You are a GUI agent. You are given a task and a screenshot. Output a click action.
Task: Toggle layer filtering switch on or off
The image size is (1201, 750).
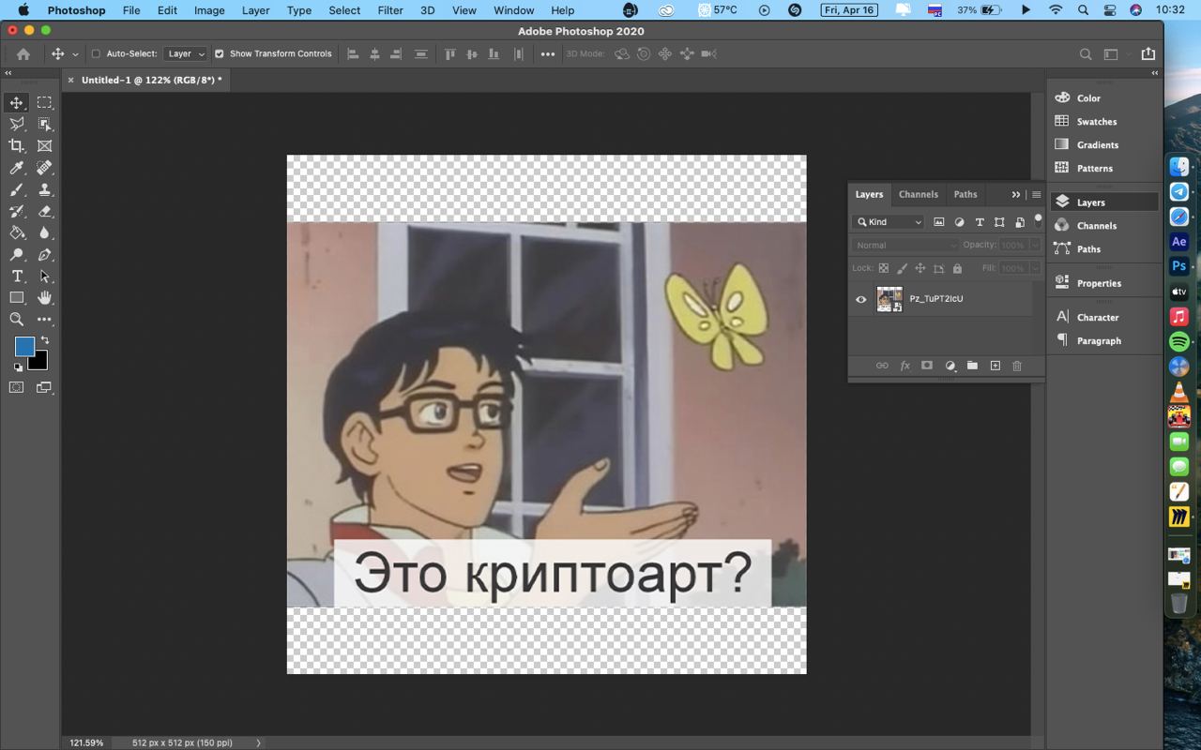[x=1038, y=221]
